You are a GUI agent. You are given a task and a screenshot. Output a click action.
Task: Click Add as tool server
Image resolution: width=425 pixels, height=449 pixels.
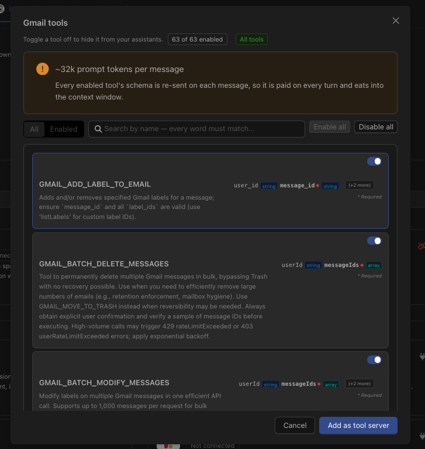tap(358, 426)
